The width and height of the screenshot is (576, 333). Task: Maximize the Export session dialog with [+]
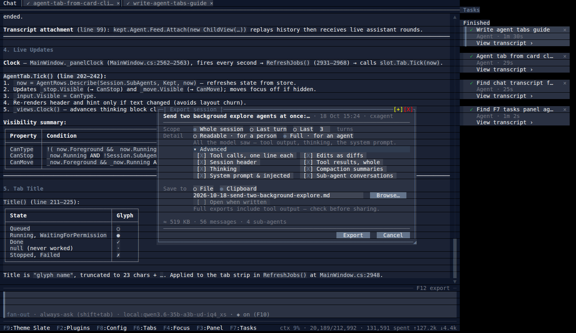click(398, 109)
